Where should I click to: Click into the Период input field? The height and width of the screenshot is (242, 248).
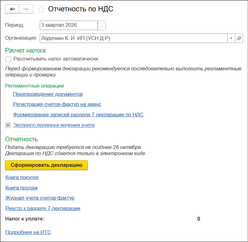tap(69, 25)
